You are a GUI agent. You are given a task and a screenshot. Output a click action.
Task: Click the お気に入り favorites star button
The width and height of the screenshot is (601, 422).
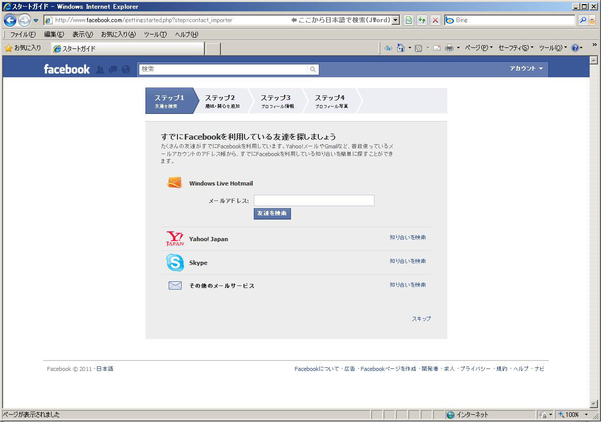click(23, 48)
